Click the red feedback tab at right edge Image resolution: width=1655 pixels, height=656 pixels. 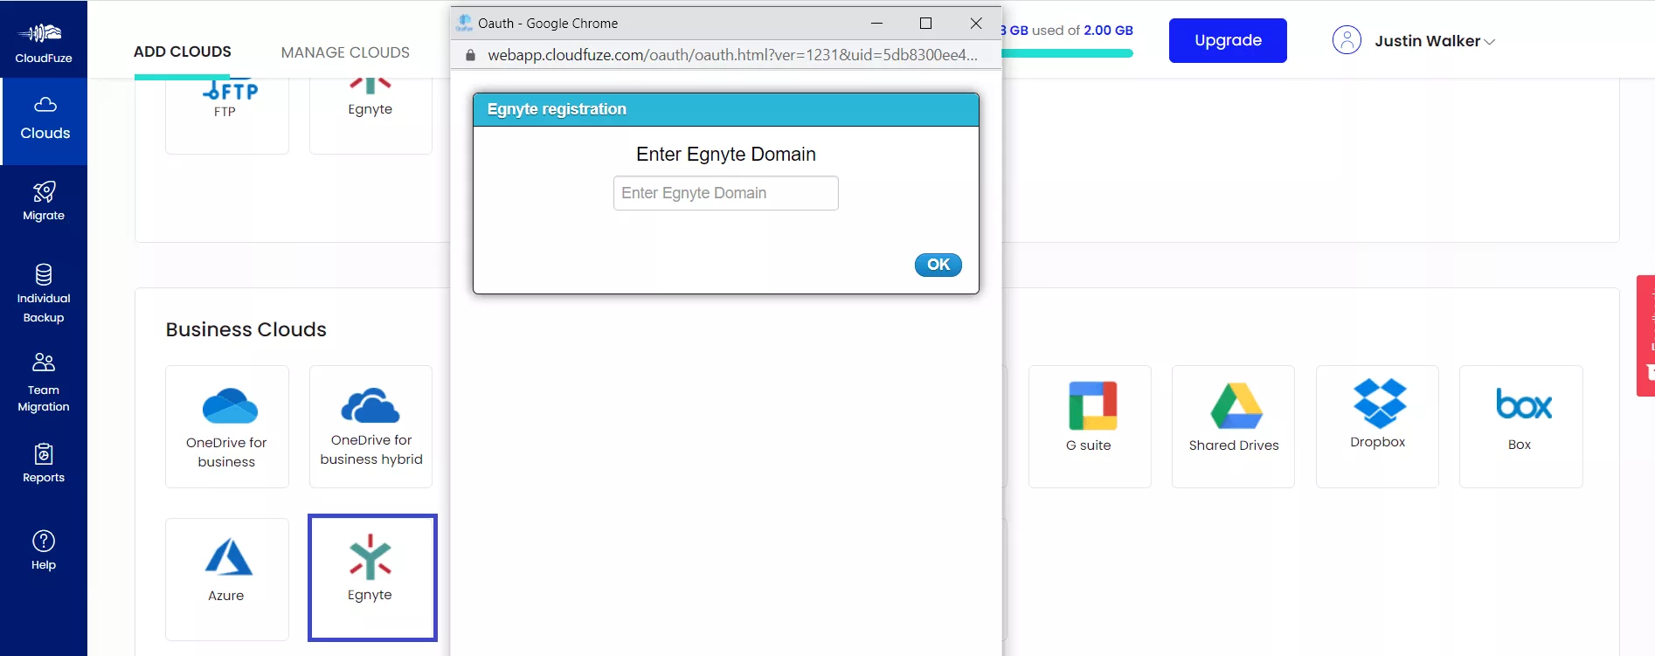point(1645,335)
